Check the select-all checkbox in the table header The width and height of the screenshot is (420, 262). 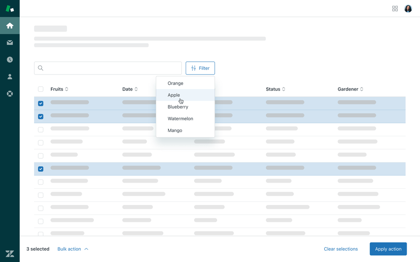click(x=41, y=89)
